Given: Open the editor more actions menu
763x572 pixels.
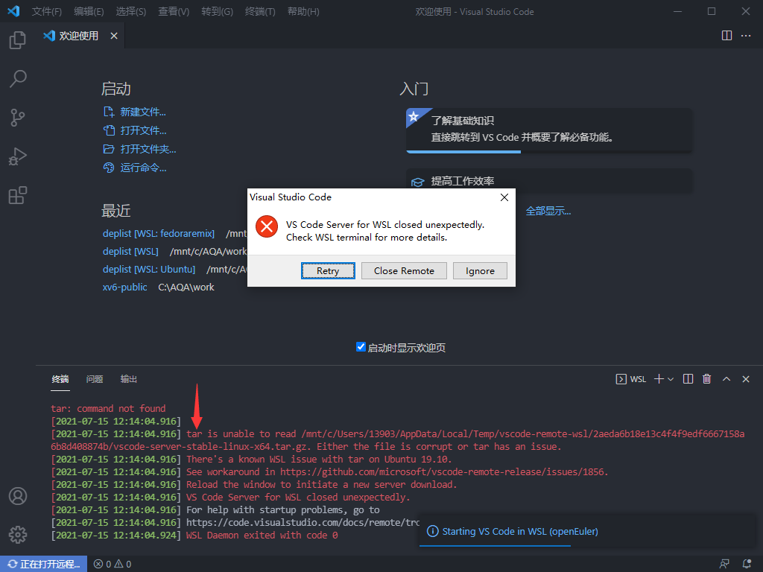Looking at the screenshot, I should pos(745,35).
